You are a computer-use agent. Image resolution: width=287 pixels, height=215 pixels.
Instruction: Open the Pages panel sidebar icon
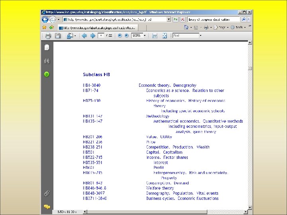coord(47,47)
